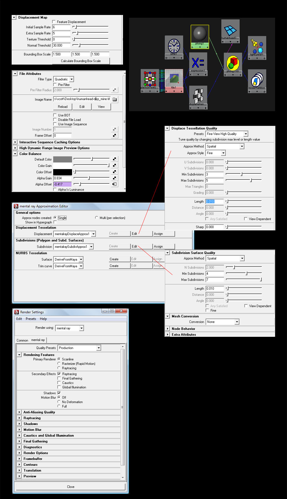Screen dimensions: 287x499
Task: Click the Approximation Editor title icon
Action: click(x=16, y=206)
